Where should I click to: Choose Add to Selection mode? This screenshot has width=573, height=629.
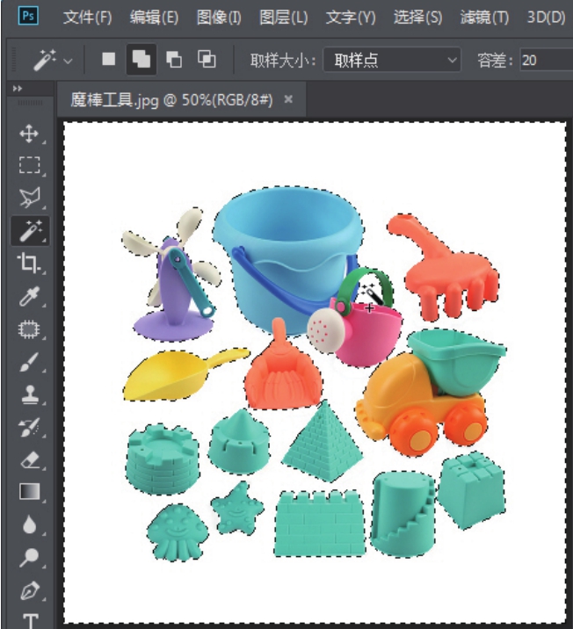pyautogui.click(x=141, y=60)
